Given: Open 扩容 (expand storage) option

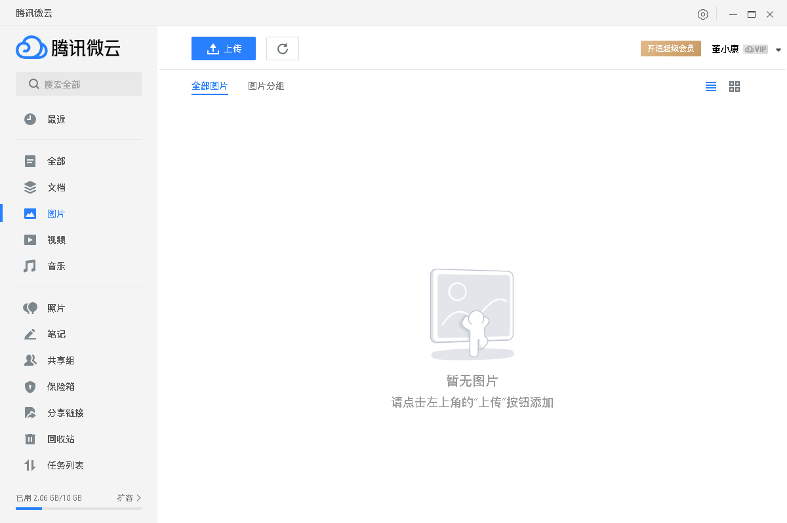Looking at the screenshot, I should tap(127, 497).
